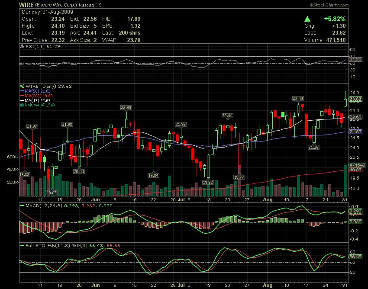Click the bar icon beside the Volume legend
Screen dimensions: 368x289
(x=23, y=105)
